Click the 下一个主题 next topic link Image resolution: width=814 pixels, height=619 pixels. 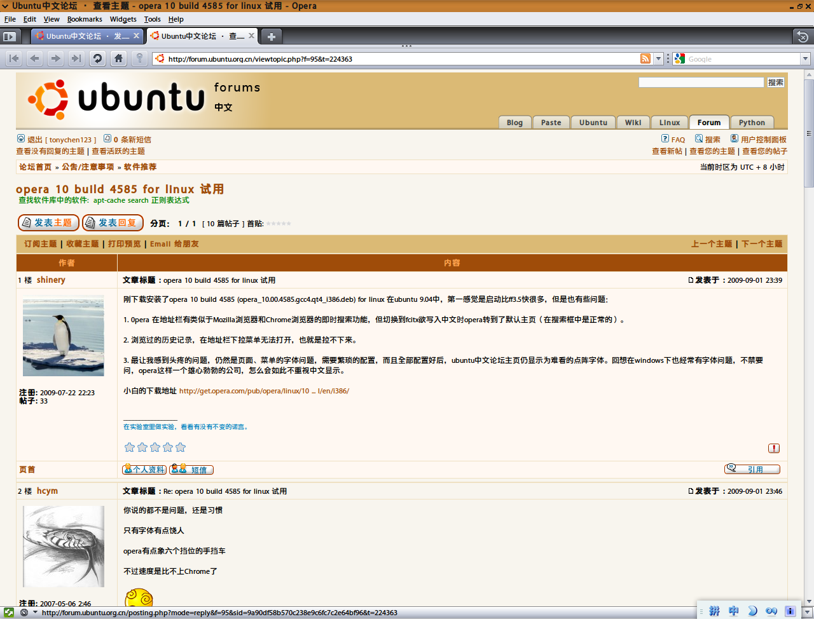(762, 244)
